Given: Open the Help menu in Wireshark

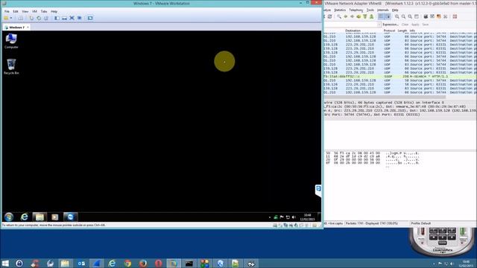Looking at the screenshot, I should (x=395, y=10).
